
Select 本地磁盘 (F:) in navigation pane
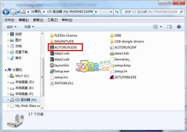tap(24, 94)
